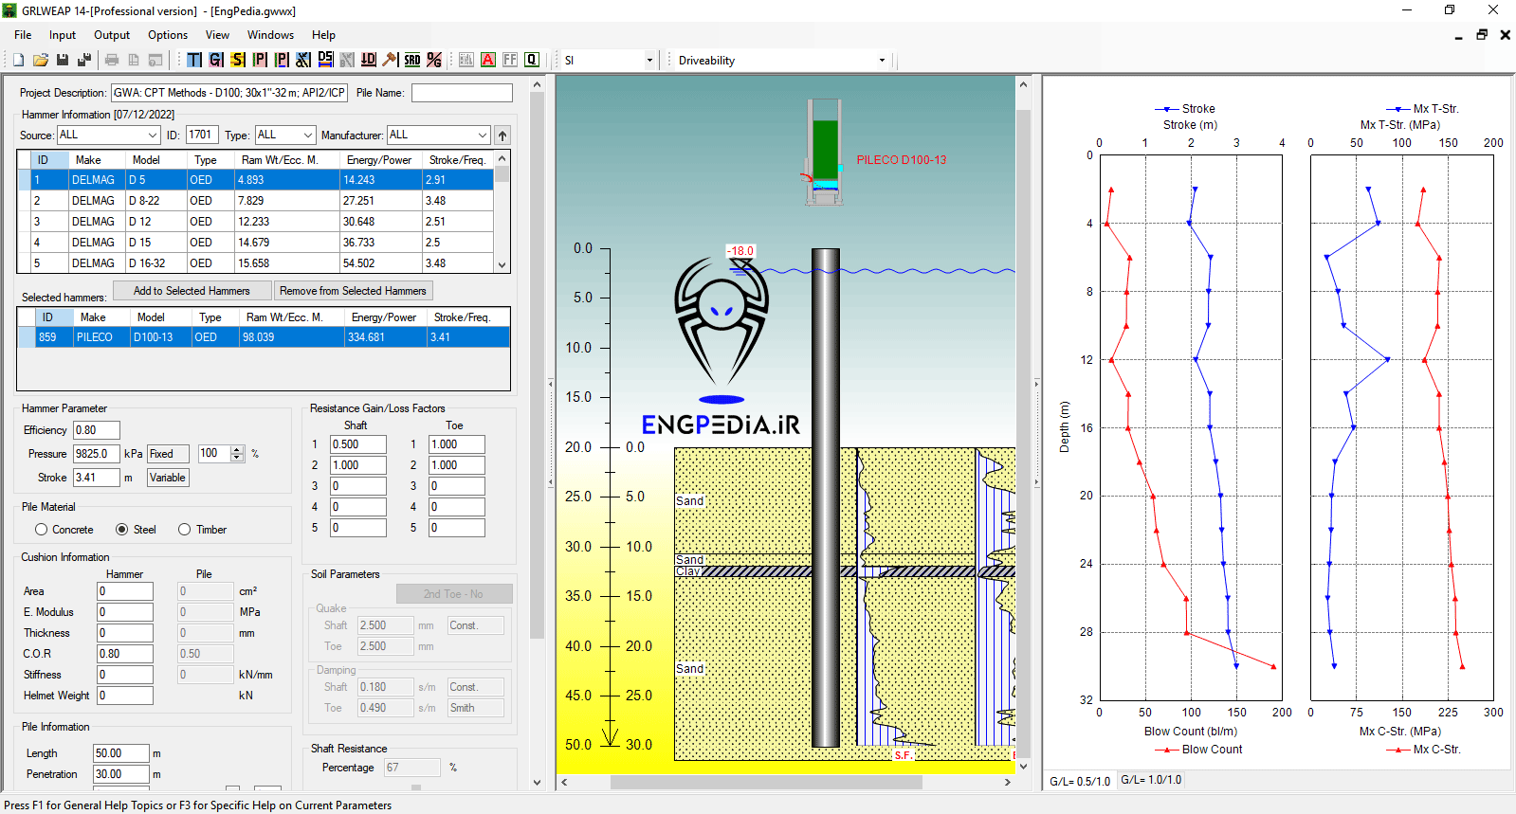Increase the pressure percent with stepper arrows
The width and height of the screenshot is (1516, 814).
pyautogui.click(x=238, y=449)
